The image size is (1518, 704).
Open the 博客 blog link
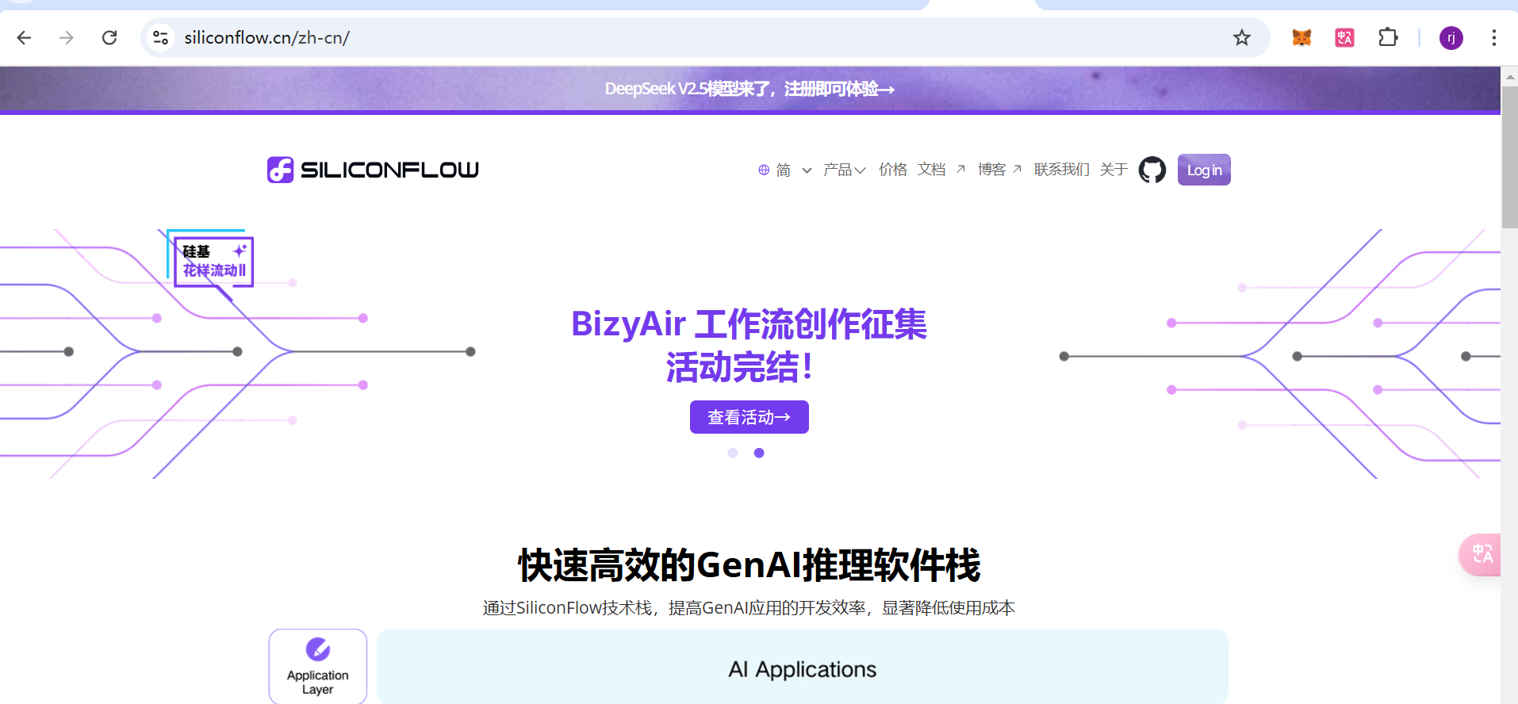tap(999, 170)
